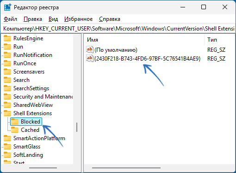Click the Shell Extensions folder icon
Viewport: 236px width, 173px height.
pos(7,113)
